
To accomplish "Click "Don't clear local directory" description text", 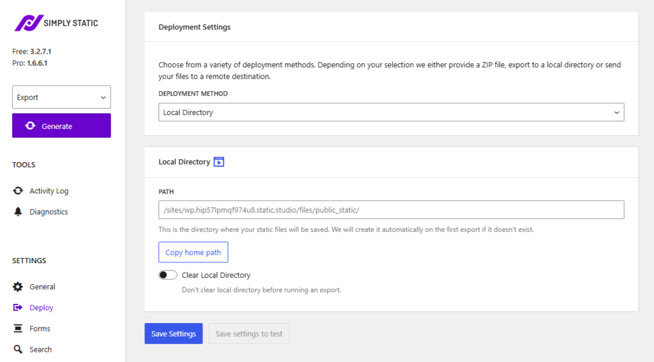I will click(261, 290).
